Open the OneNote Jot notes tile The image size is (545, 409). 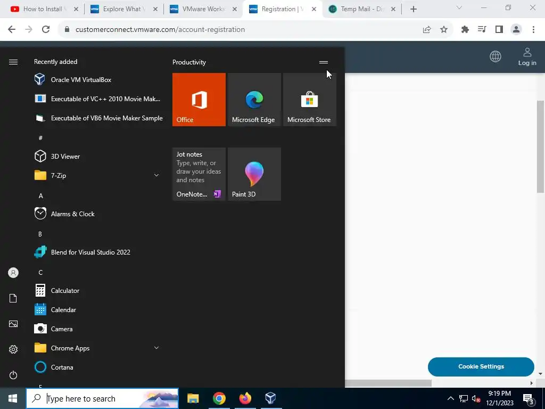[199, 174]
